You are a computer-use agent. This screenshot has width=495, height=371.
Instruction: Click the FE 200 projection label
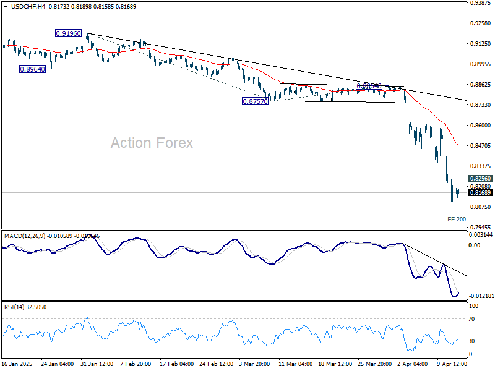click(457, 219)
